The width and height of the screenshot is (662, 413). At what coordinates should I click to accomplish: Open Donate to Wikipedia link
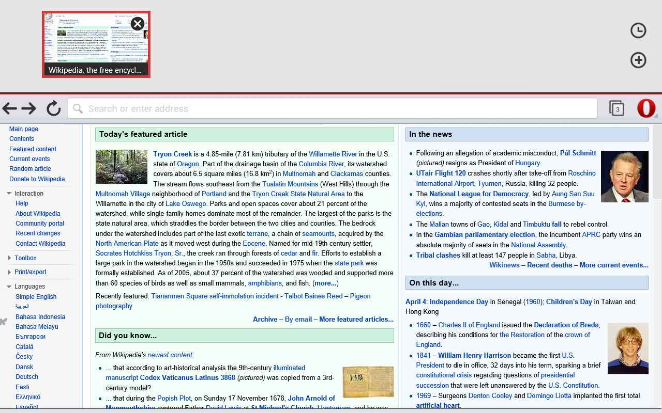pyautogui.click(x=37, y=179)
